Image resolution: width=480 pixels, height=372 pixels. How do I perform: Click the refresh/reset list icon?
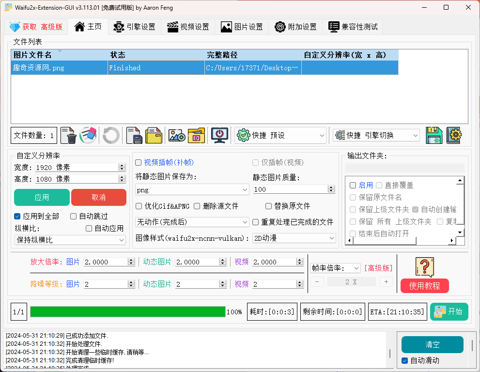110,136
